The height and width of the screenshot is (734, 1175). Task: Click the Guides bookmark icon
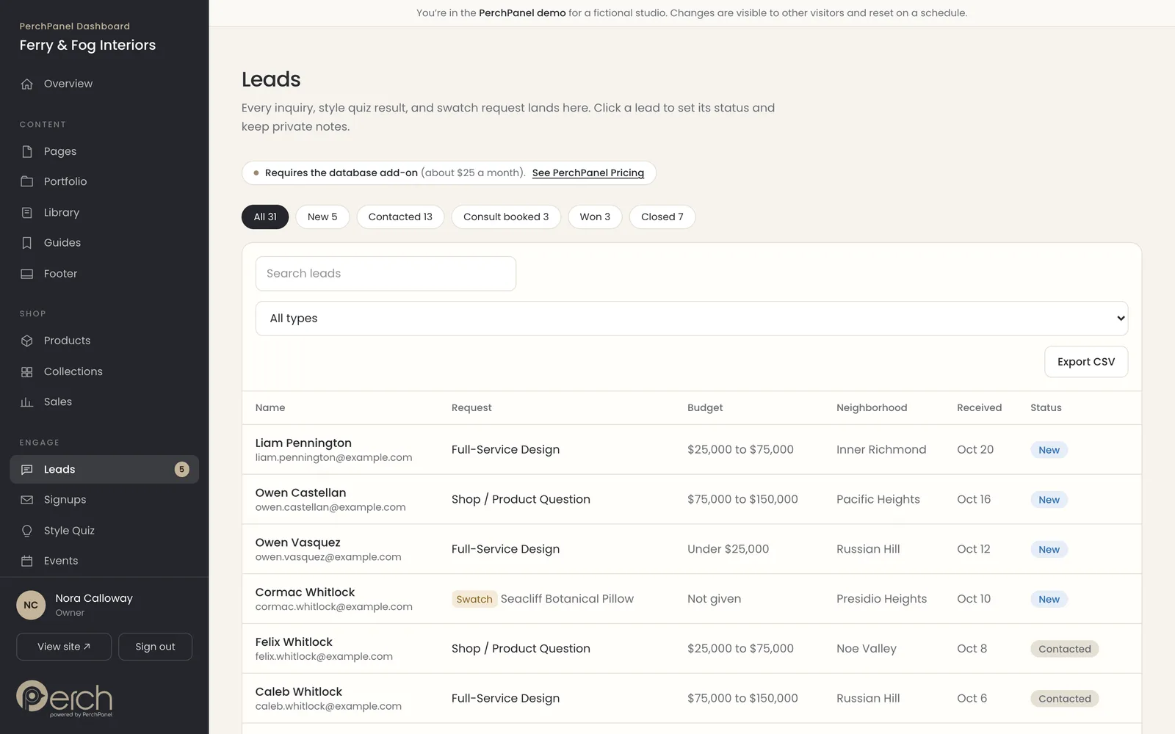(x=27, y=243)
